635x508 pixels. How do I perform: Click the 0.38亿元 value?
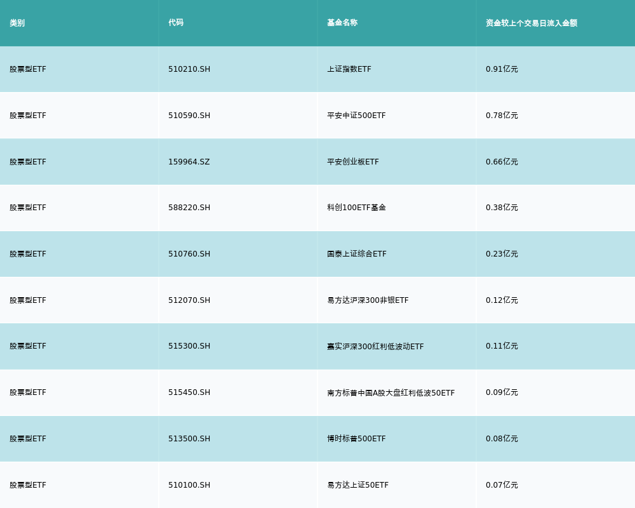pyautogui.click(x=502, y=208)
